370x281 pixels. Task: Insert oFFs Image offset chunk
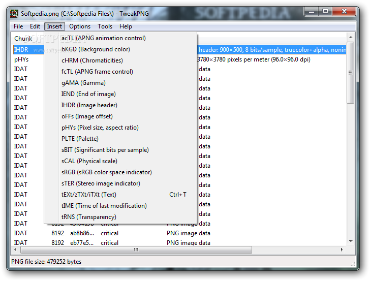coord(120,116)
